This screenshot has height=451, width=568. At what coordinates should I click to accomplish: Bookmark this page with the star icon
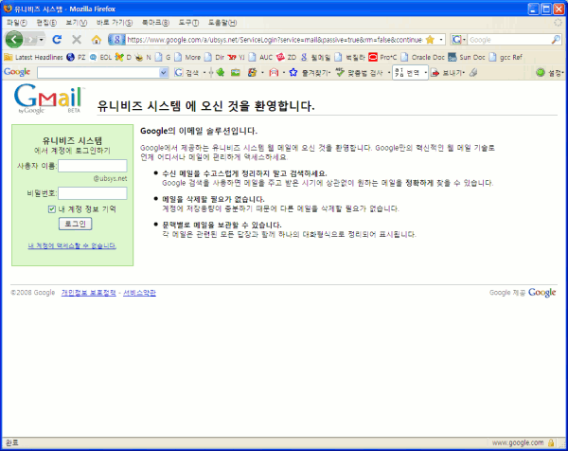coord(430,40)
